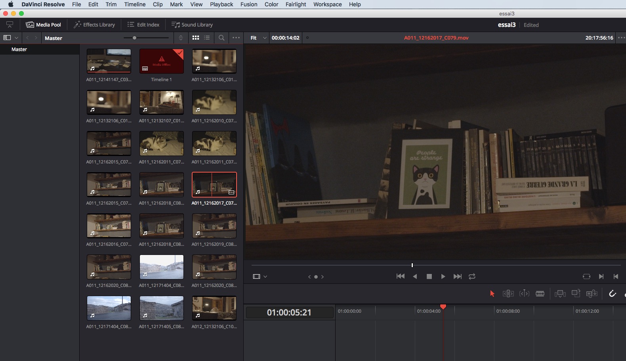Toggle the Effects Library panel
Image resolution: width=626 pixels, height=361 pixels.
94,25
